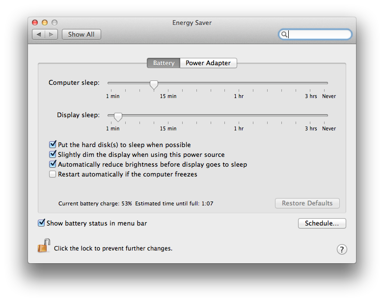Viewport: 384px width, 302px height.
Task: Enable Restart automatically if computer freezes
Action: 53,174
